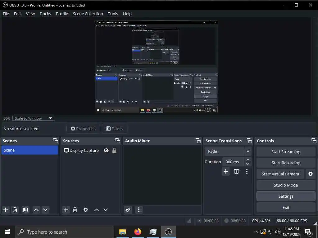This screenshot has height=238, width=318.
Task: Show hidden system tray icons chevron
Action: pyautogui.click(x=256, y=232)
